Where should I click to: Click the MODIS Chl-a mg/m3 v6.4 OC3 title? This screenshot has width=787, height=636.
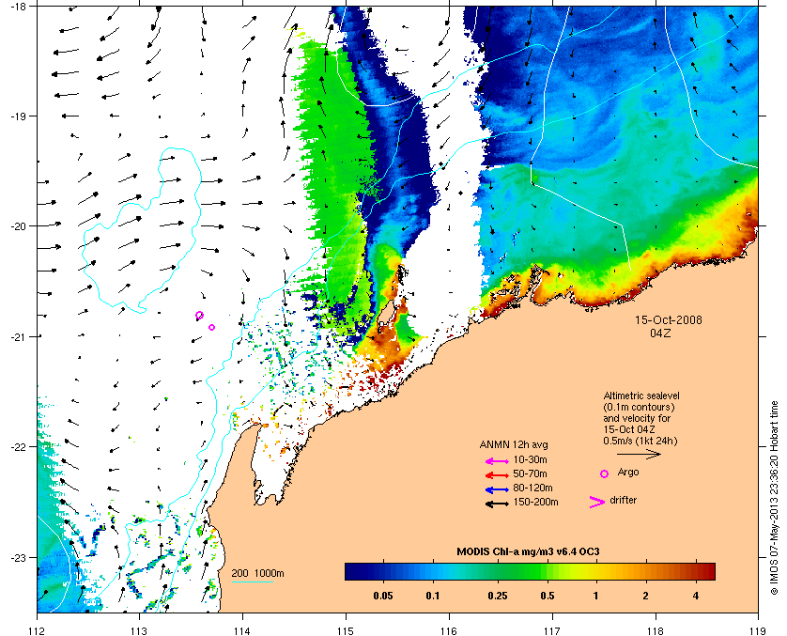pyautogui.click(x=528, y=551)
